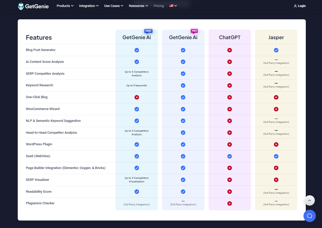Click Readability Score red X under ChatGPT

(230, 192)
